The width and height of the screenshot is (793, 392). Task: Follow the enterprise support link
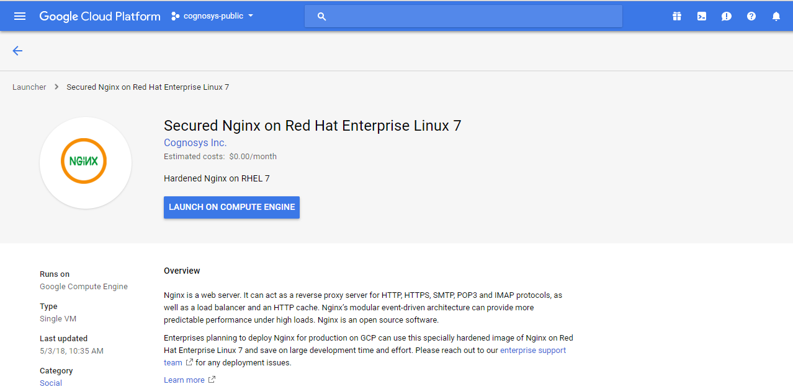click(x=532, y=351)
